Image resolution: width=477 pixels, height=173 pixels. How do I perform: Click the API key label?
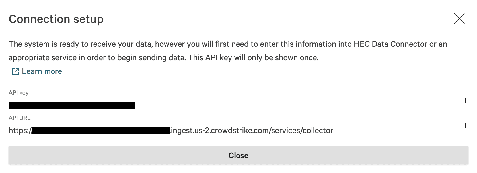(18, 93)
